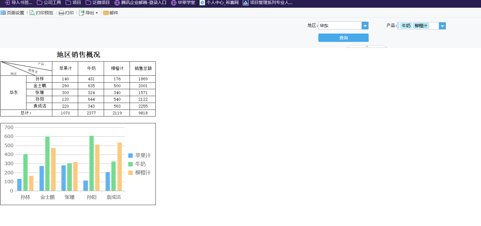Click 金士鹏's green 牛奶 bar in chart
The height and width of the screenshot is (226, 481).
47,163
